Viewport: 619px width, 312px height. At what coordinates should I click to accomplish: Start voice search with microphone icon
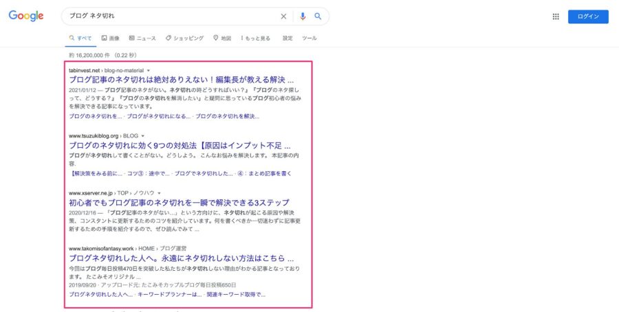click(x=303, y=16)
